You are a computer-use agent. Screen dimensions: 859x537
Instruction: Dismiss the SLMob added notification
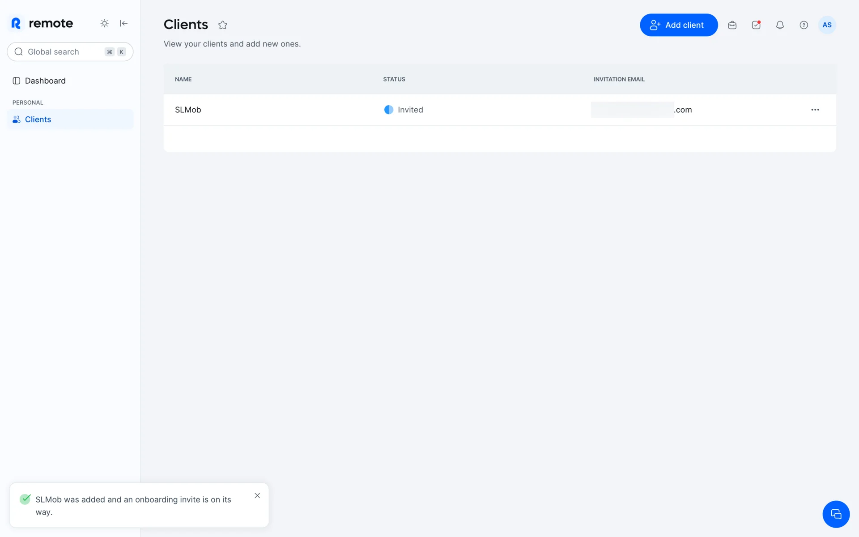[257, 495]
